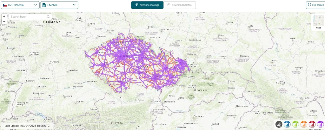Click the Bratislava label on the map
Viewport: 325px width, 130px height.
pos(169,102)
